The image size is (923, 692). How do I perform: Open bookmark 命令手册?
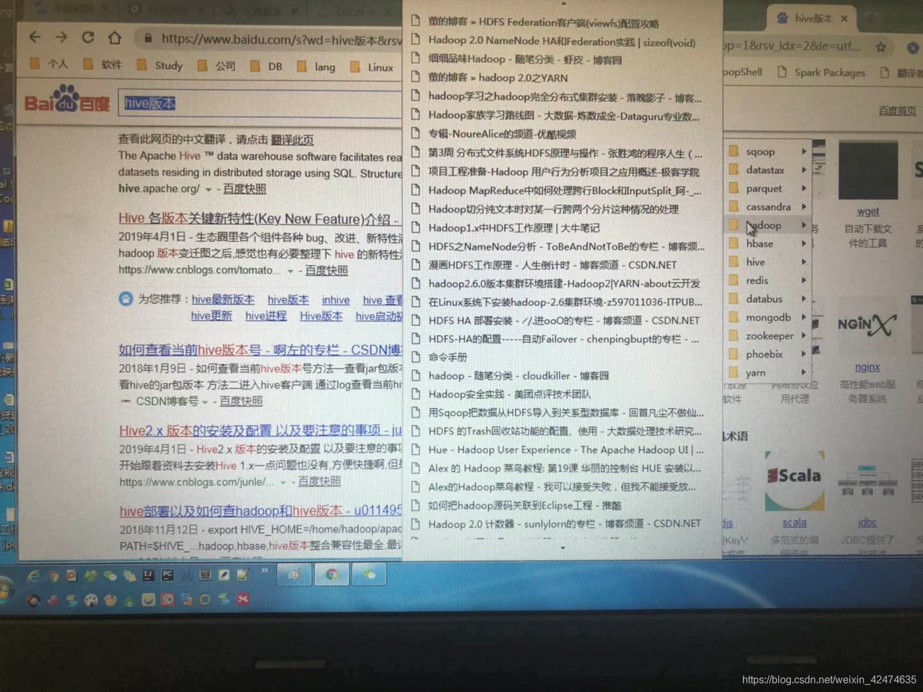click(439, 358)
